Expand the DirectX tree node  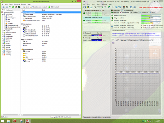click(3, 44)
